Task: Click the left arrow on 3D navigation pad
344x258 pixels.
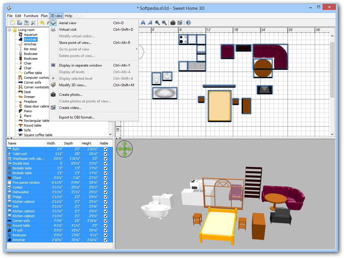Action: tap(119, 149)
